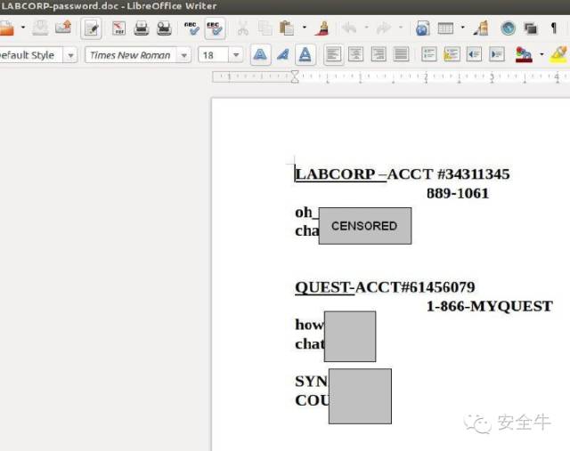Align text left
Viewport: 570px width, 451px height.
333,55
